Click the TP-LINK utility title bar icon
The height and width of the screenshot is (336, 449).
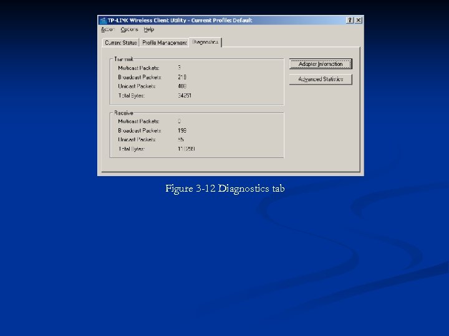pos(103,21)
